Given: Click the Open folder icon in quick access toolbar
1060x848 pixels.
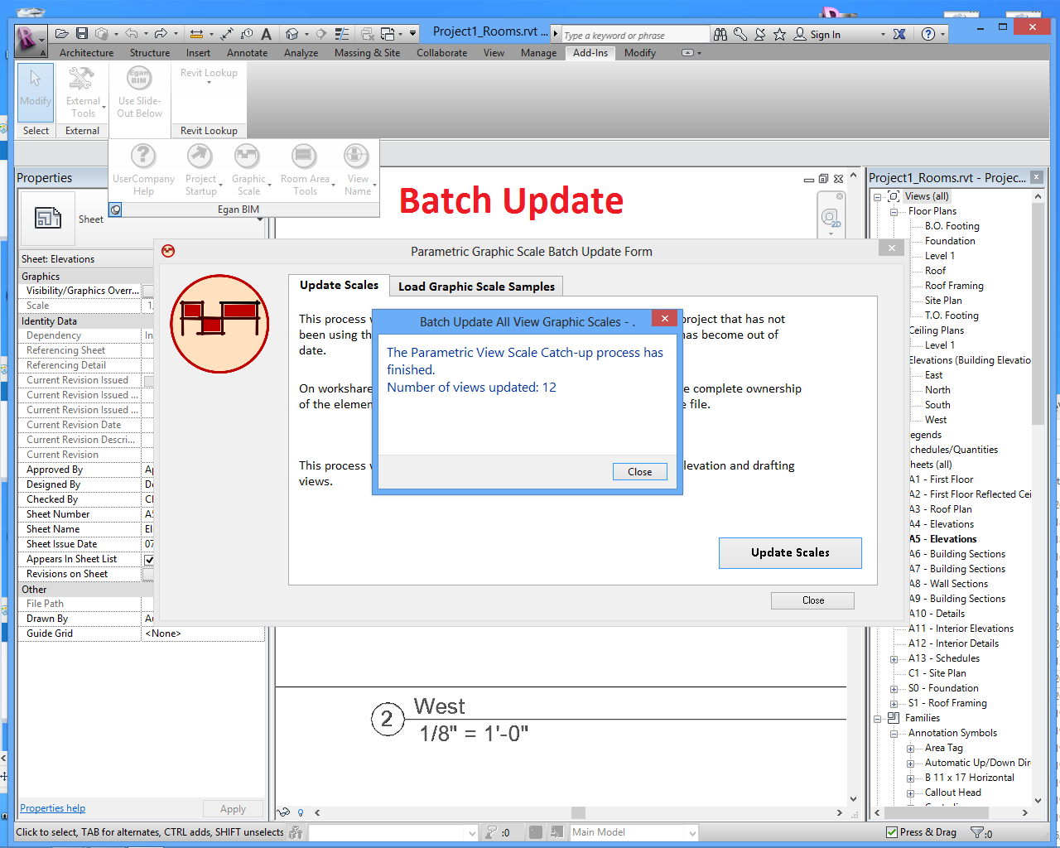Looking at the screenshot, I should [62, 34].
